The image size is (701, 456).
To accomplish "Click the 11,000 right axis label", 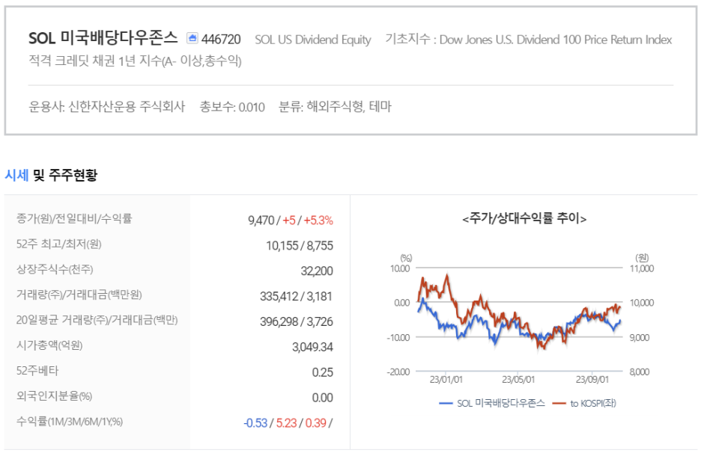I will [x=642, y=268].
